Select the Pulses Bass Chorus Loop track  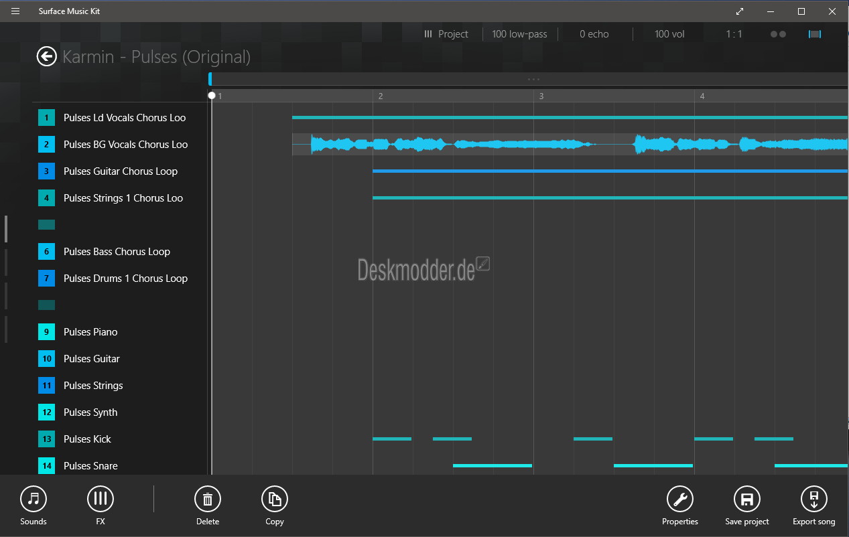coord(117,252)
